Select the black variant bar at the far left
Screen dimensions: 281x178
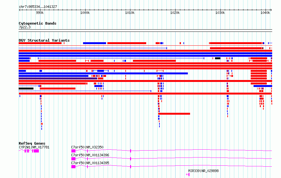point(26,89)
